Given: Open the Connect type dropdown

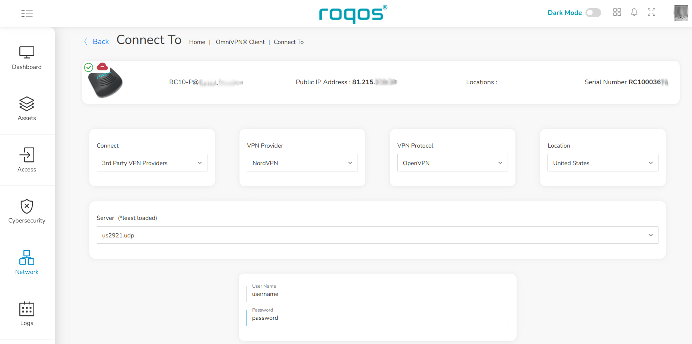Looking at the screenshot, I should 152,163.
